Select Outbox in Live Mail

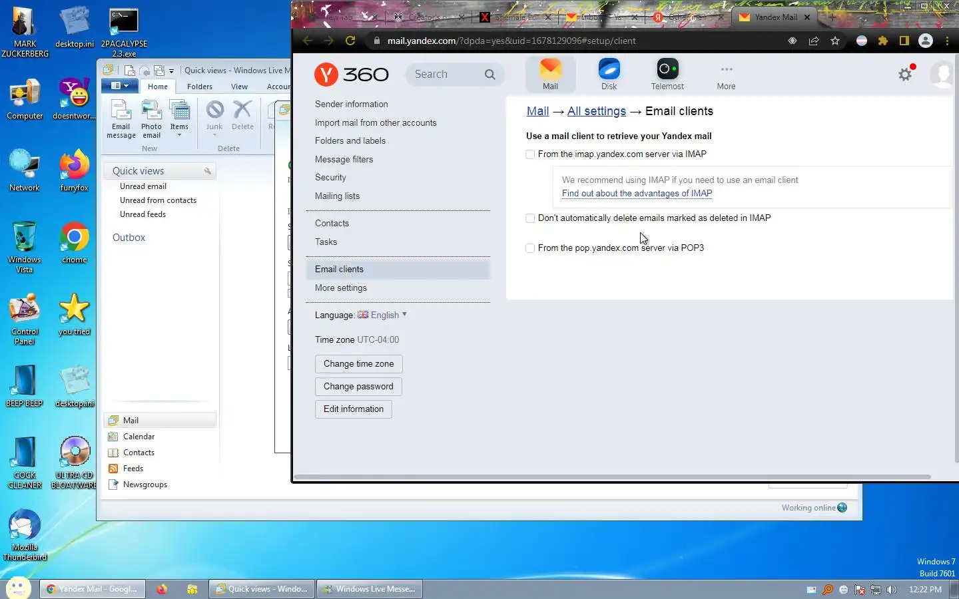click(x=129, y=238)
